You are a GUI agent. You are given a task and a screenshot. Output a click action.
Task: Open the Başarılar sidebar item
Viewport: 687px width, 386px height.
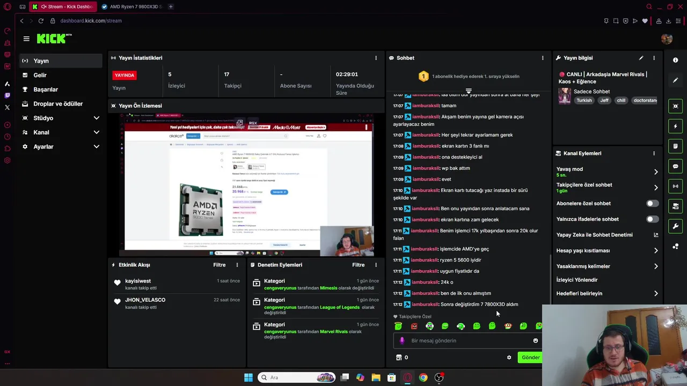pos(61,90)
